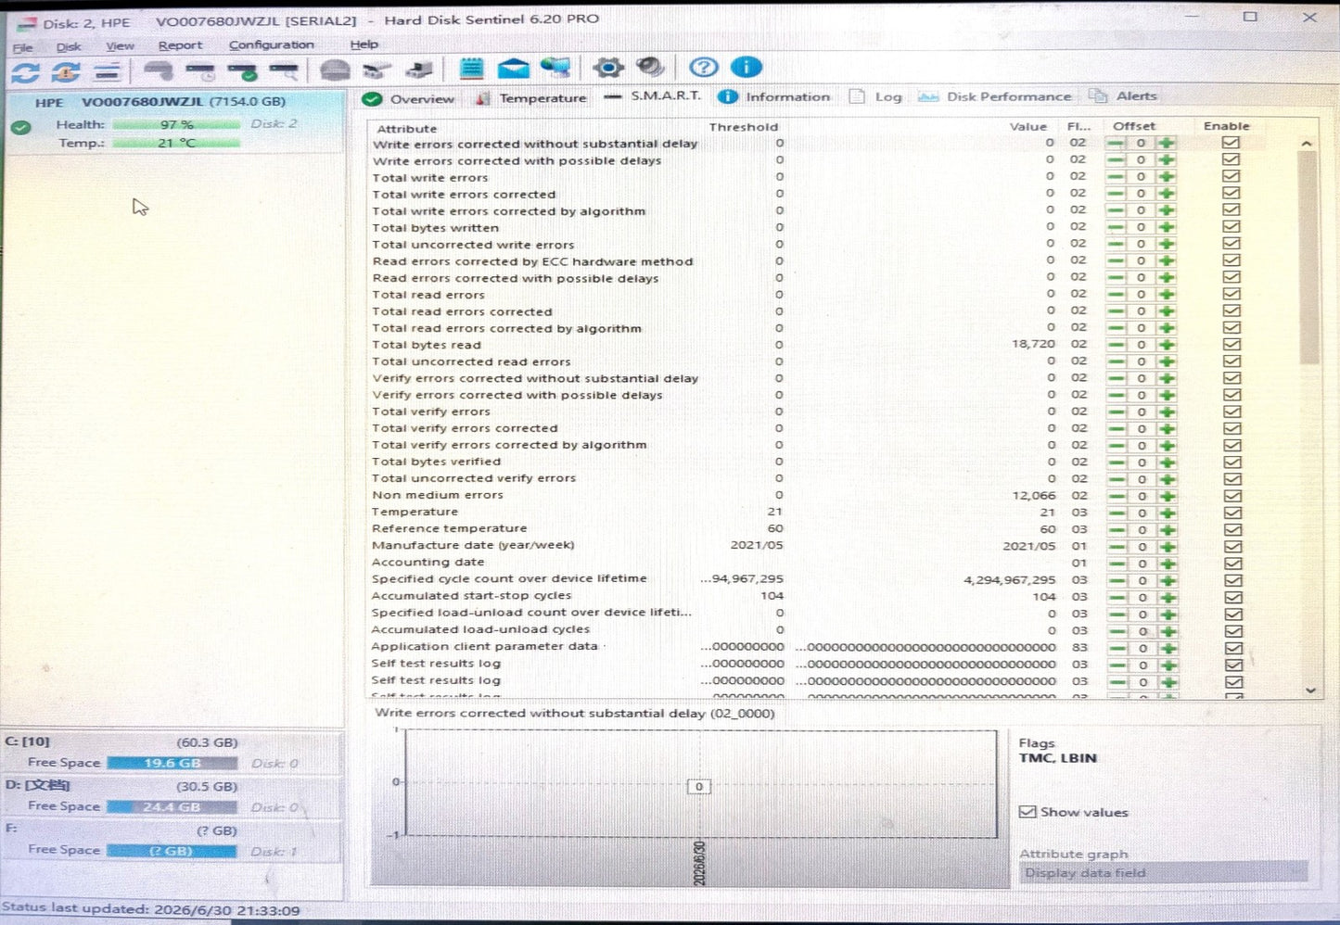Screen dimensions: 1340x925
Task: Open configuration via the gear icon
Action: pos(608,68)
